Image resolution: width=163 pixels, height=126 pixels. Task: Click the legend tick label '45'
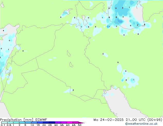(x=74, y=125)
